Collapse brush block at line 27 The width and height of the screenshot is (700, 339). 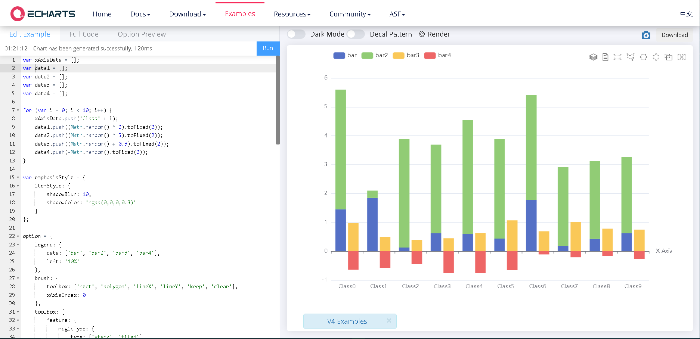[18, 278]
